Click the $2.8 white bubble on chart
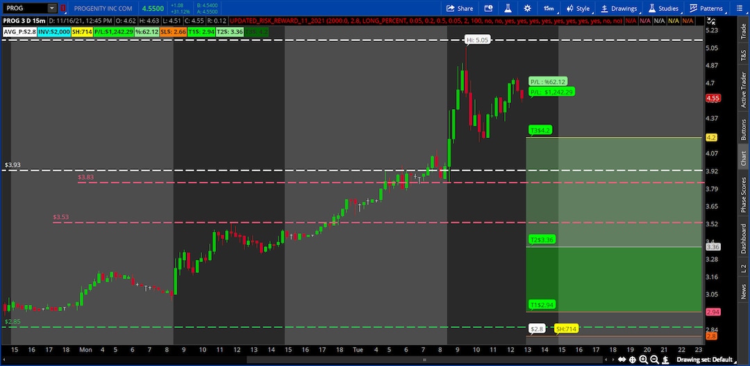750x366 pixels. (x=537, y=328)
